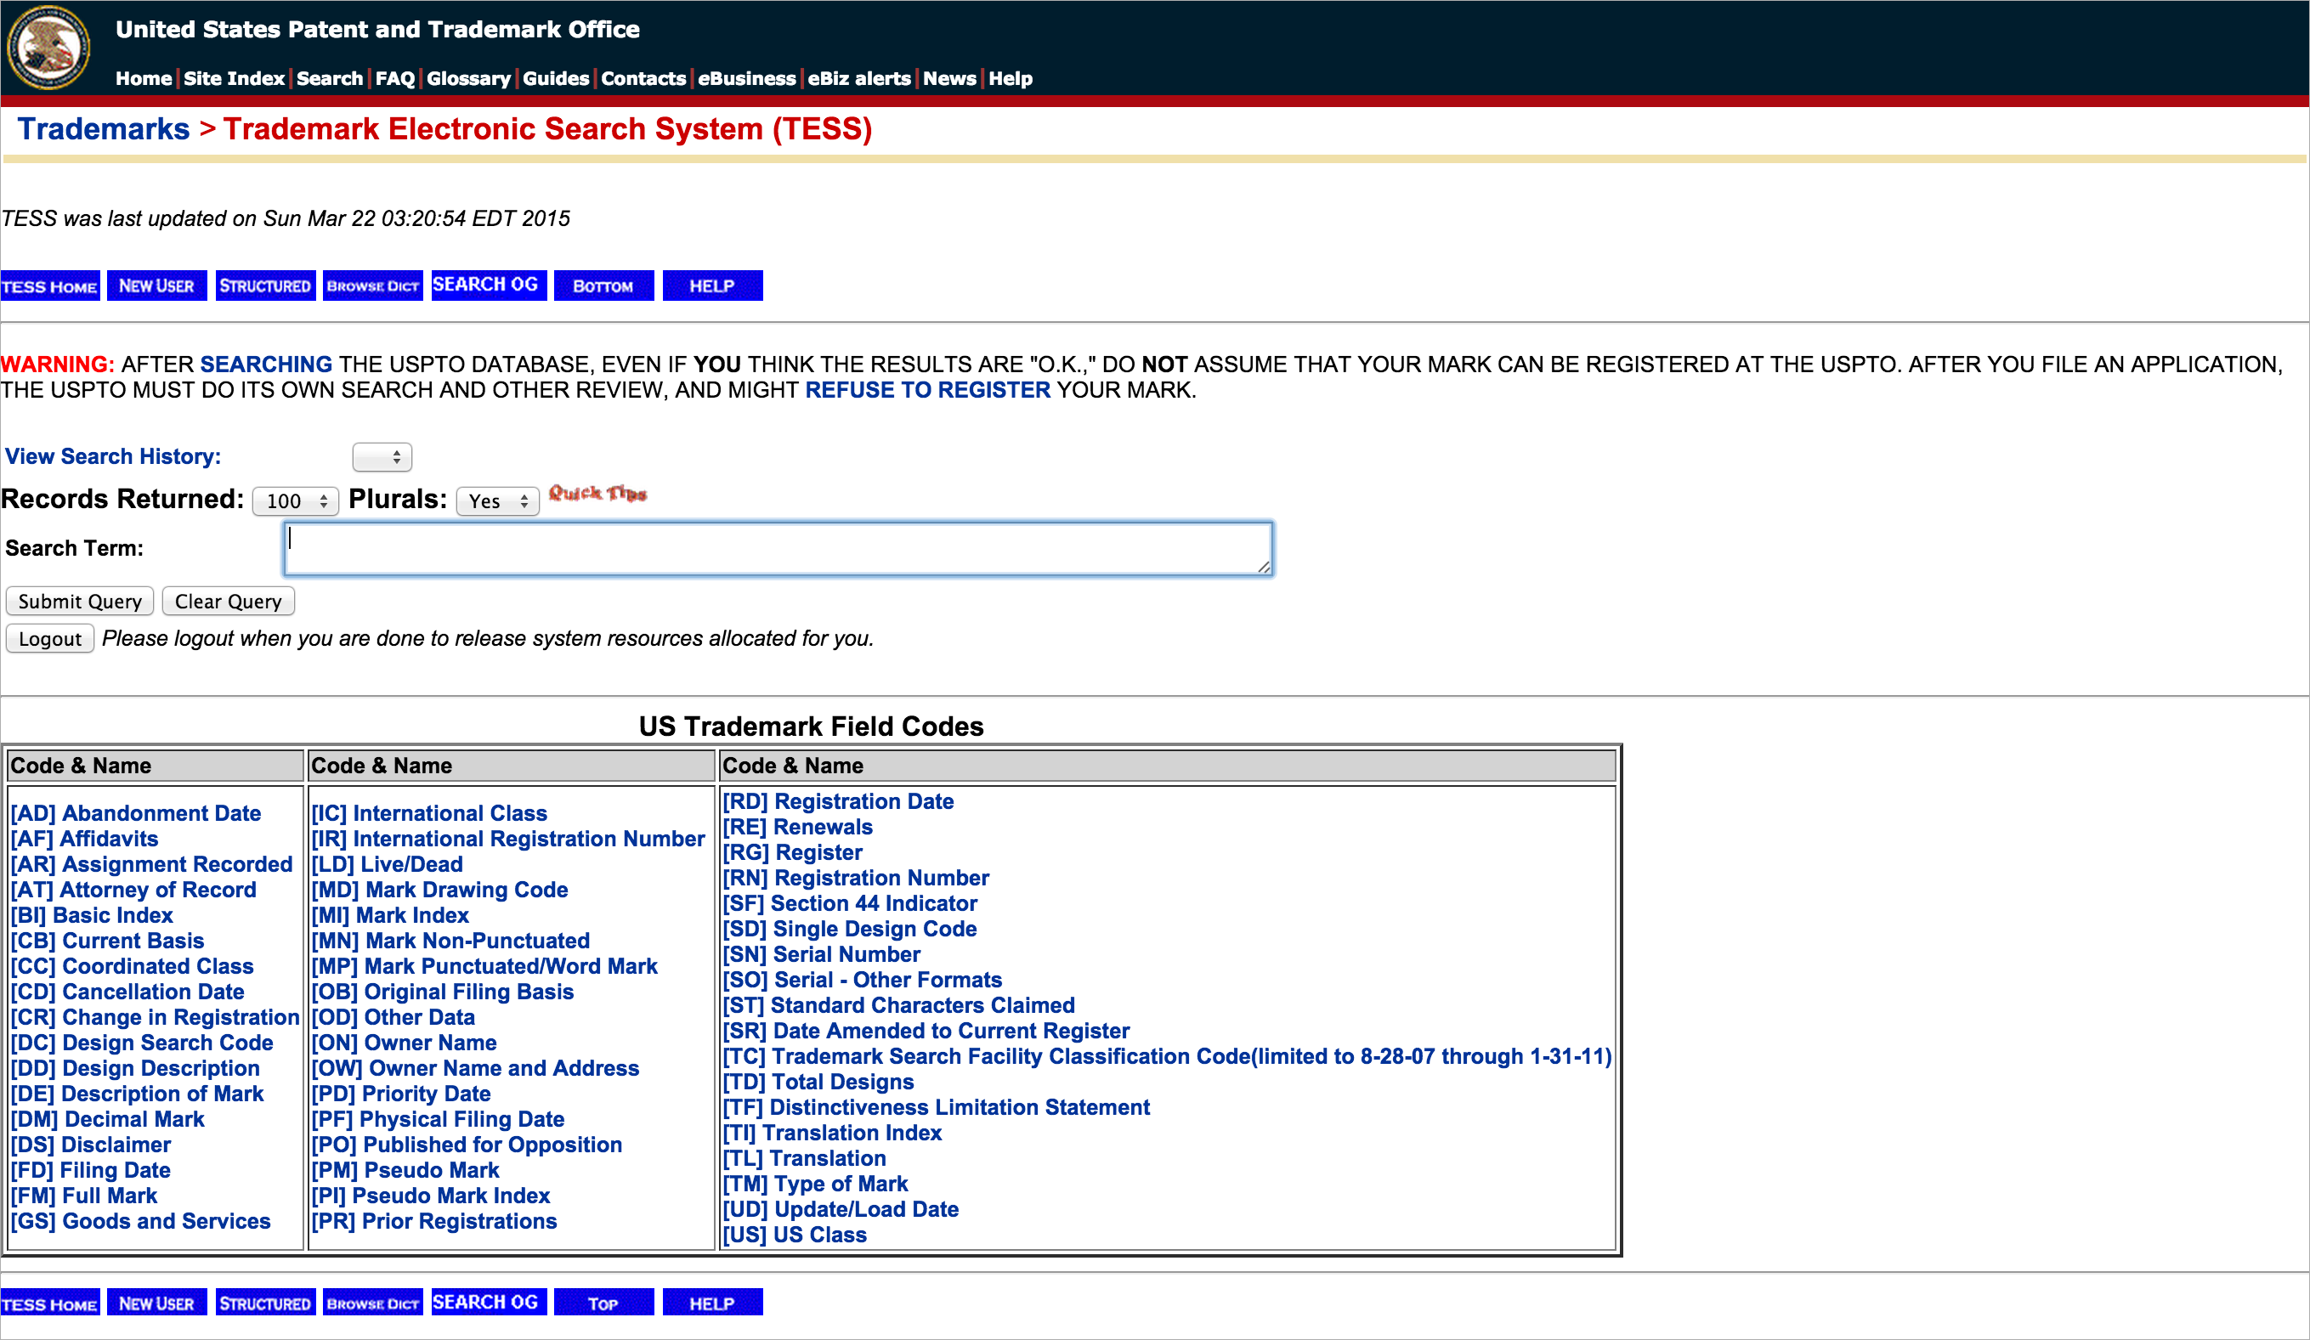The height and width of the screenshot is (1340, 2310).
Task: Click bottom Help button
Action: (712, 1303)
